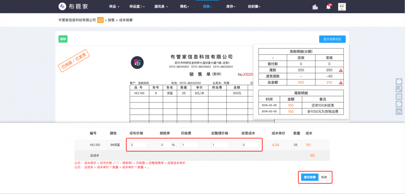Click the note 还余100未结清
Screen dimensions: 405x194
(x=323, y=105)
